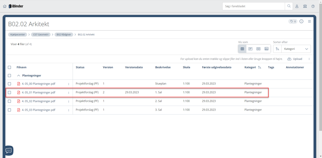The height and width of the screenshot is (158, 322).
Task: Click PDF icon of 4. 05_01 Plantegninger.pdf
Action: pos(18,93)
